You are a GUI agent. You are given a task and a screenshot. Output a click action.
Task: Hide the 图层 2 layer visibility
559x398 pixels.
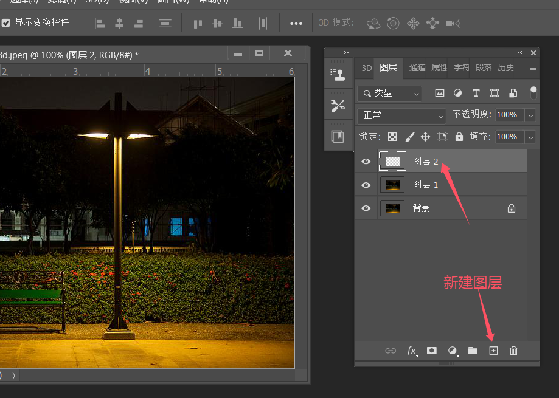[x=366, y=162]
